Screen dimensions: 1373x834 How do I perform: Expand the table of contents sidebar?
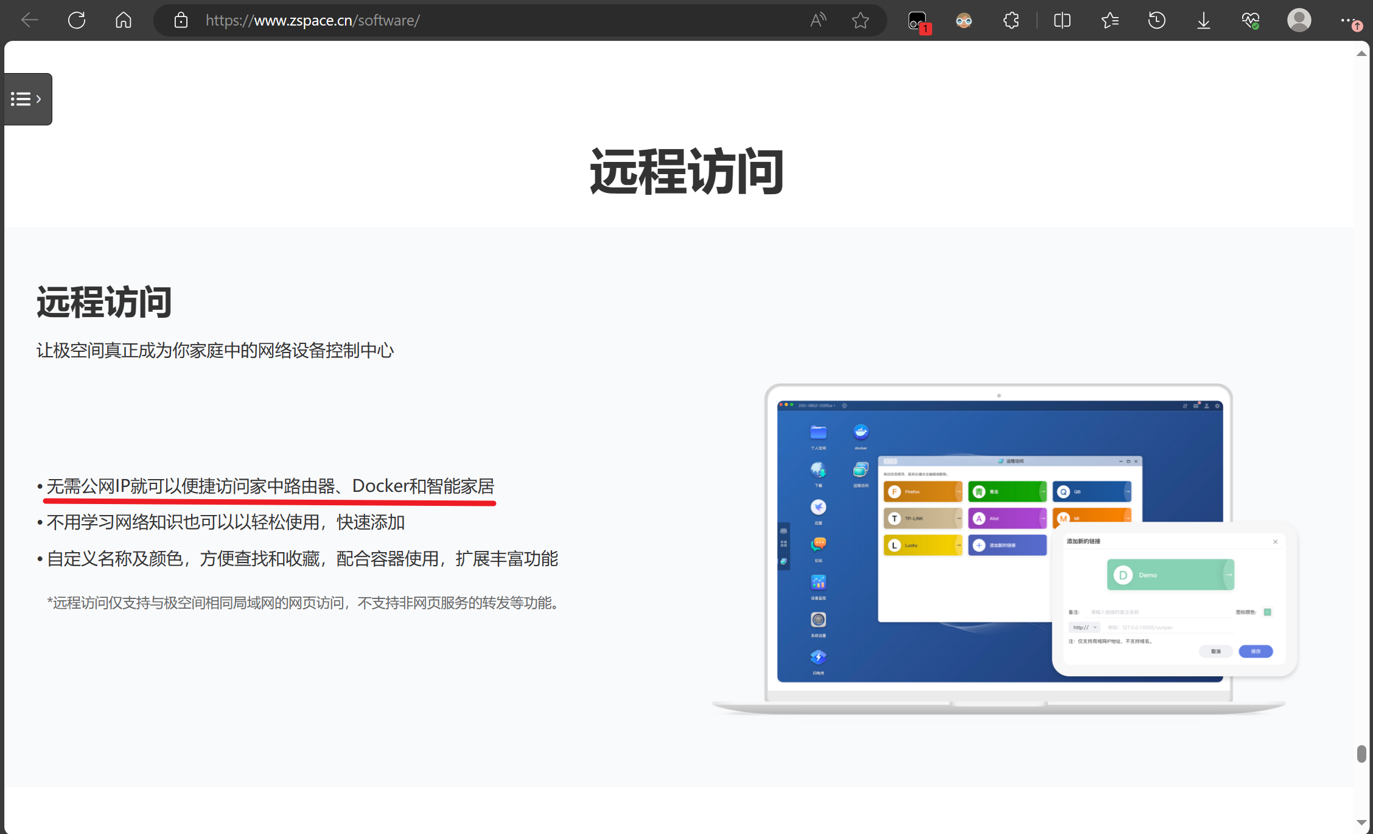click(x=27, y=99)
